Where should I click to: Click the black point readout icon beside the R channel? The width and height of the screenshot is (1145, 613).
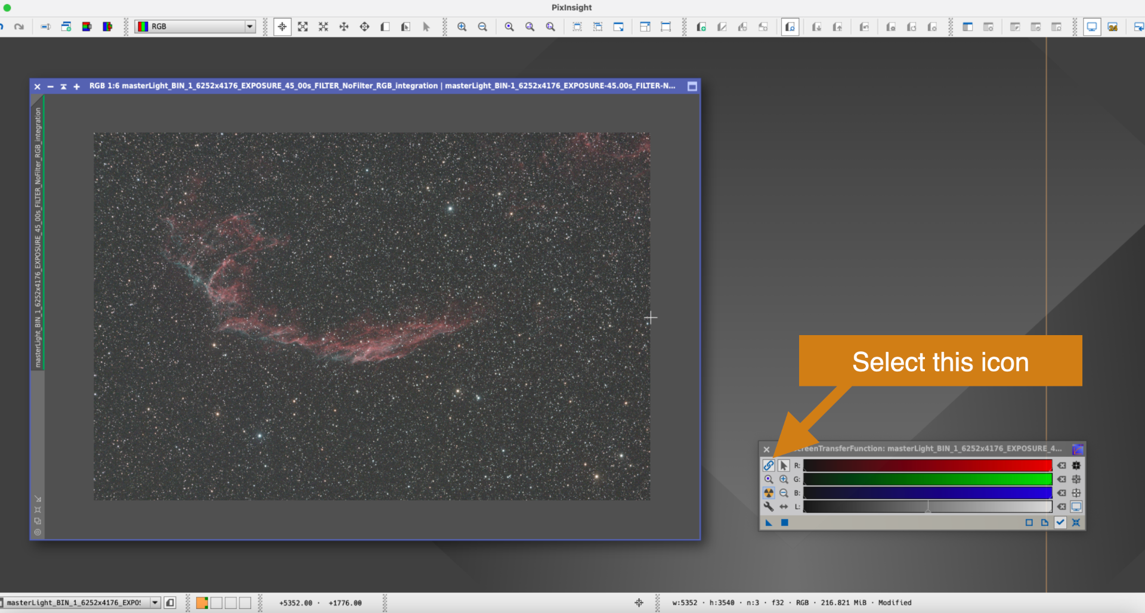click(1076, 466)
